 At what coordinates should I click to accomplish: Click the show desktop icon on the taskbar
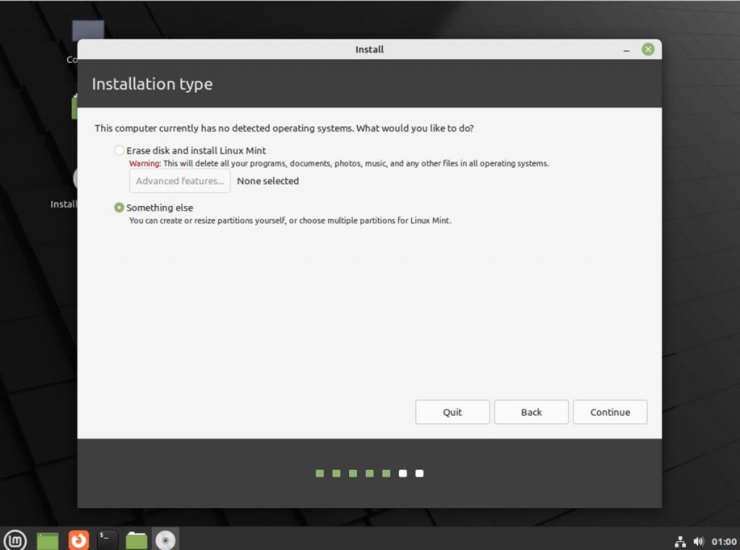point(47,539)
